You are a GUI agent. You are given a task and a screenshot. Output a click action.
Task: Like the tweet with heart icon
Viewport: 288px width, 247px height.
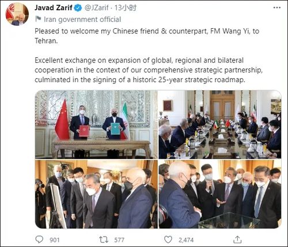click(168, 240)
